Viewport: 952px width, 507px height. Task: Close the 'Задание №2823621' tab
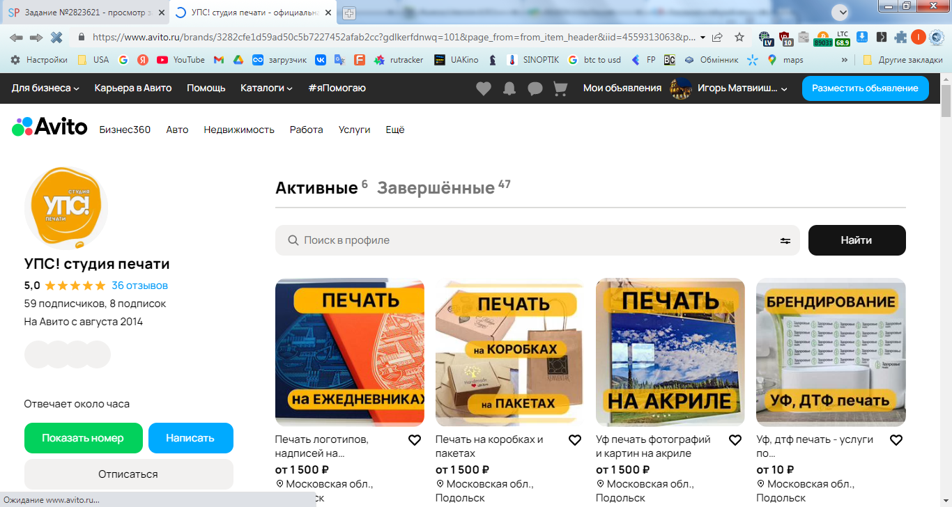click(161, 13)
